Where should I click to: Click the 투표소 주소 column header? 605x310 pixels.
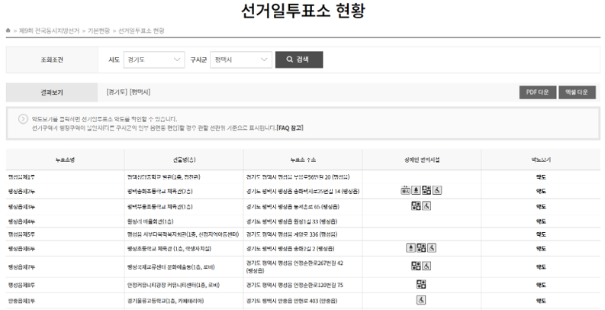[x=303, y=160]
